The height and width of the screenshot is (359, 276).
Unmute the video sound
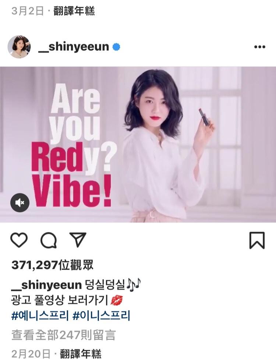click(20, 203)
